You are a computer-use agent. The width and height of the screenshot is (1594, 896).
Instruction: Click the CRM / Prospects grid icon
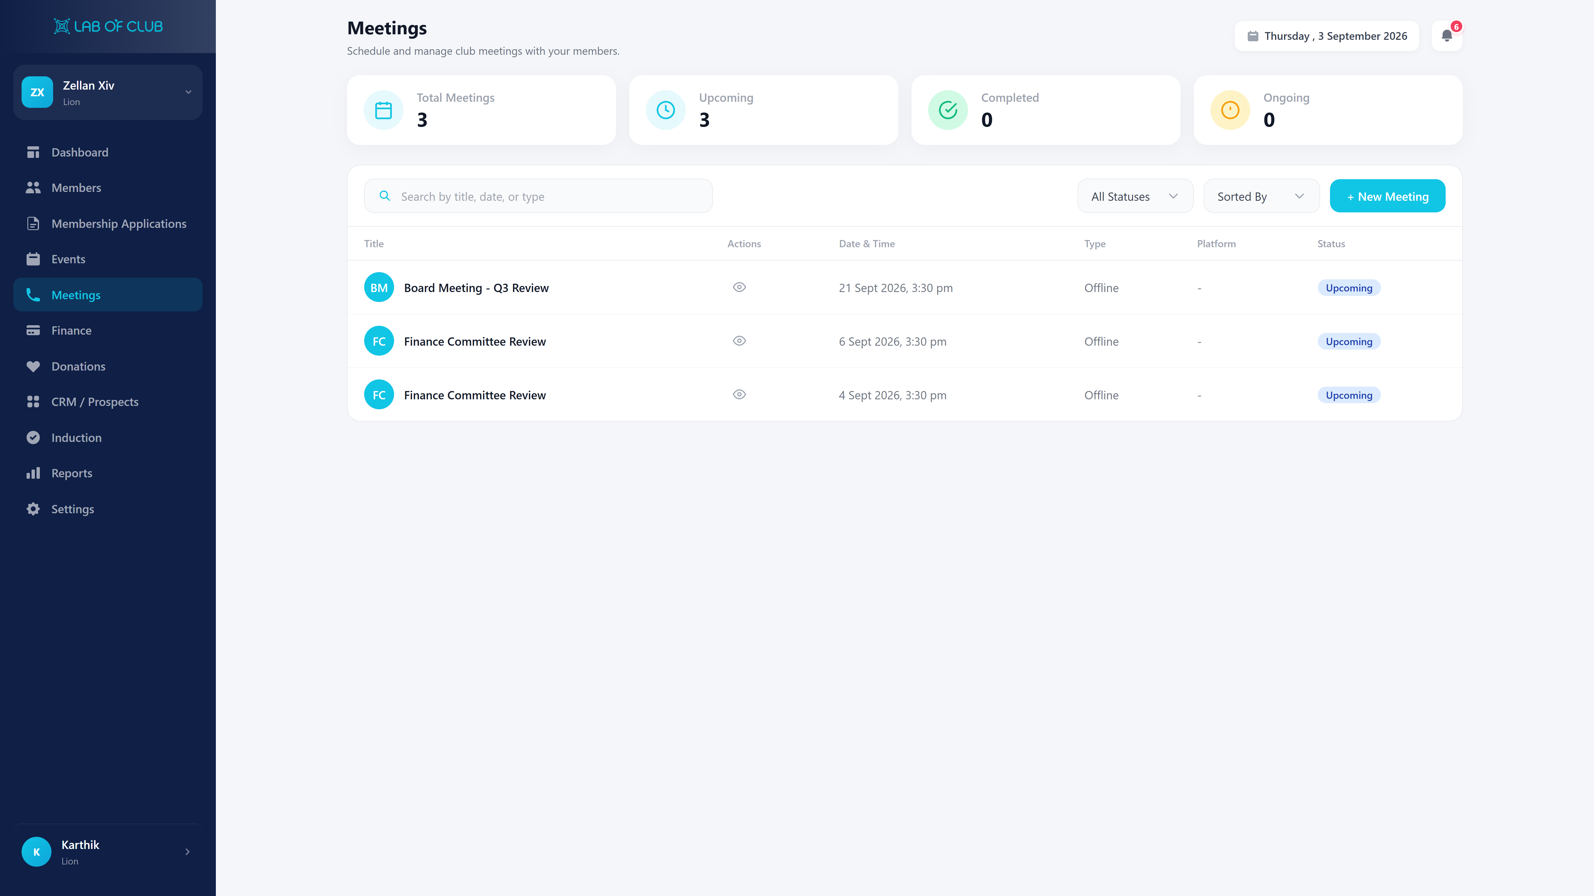(x=33, y=402)
